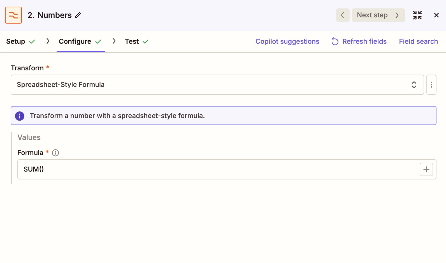Close the Numbers step panel
The width and height of the screenshot is (446, 263).
click(436, 15)
